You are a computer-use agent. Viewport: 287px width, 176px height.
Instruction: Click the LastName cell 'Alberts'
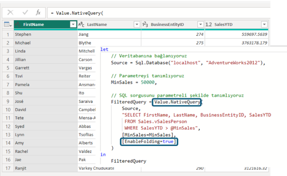click(x=86, y=143)
